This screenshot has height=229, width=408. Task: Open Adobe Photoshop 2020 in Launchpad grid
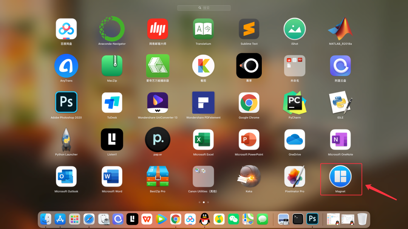click(66, 102)
